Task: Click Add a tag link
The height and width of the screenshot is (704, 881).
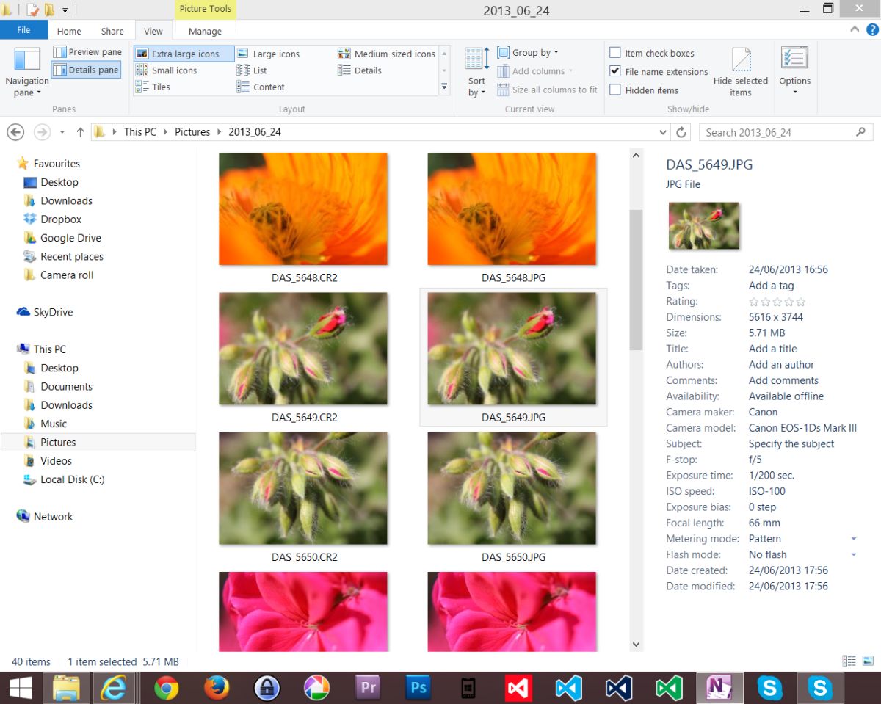Action: pyautogui.click(x=771, y=286)
